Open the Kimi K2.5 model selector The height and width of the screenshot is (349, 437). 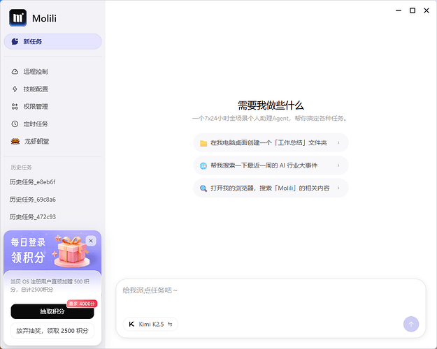click(150, 325)
